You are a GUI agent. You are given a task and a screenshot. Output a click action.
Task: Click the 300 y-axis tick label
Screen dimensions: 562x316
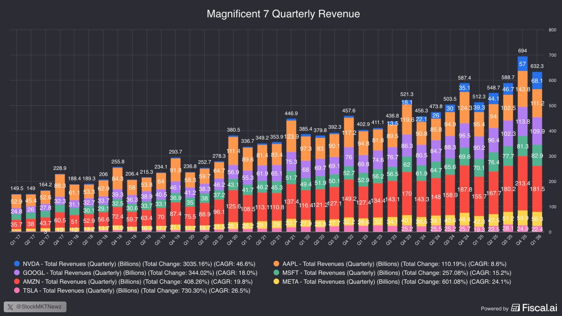[552, 156]
